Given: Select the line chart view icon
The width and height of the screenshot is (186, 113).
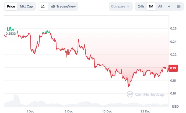Looking at the screenshot, I should tap(43, 6).
